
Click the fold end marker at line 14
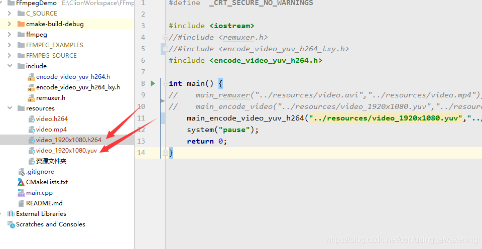click(165, 153)
